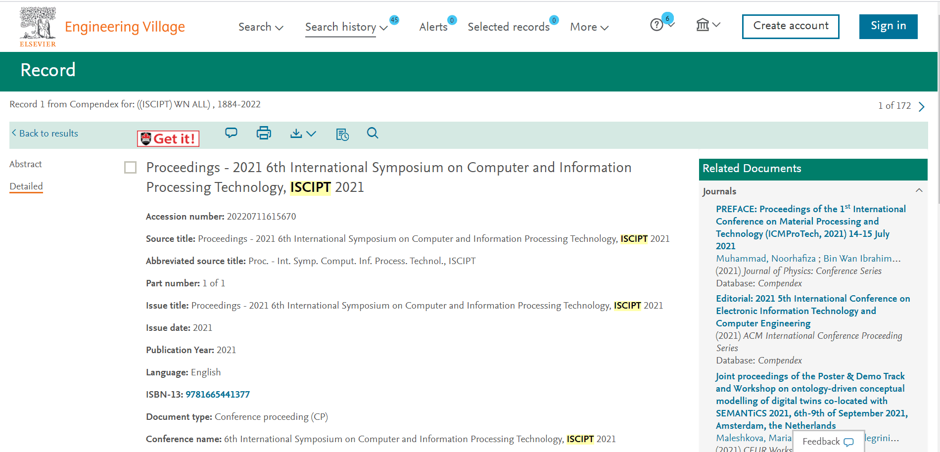
Task: Check the record selection checkbox
Action: (130, 168)
